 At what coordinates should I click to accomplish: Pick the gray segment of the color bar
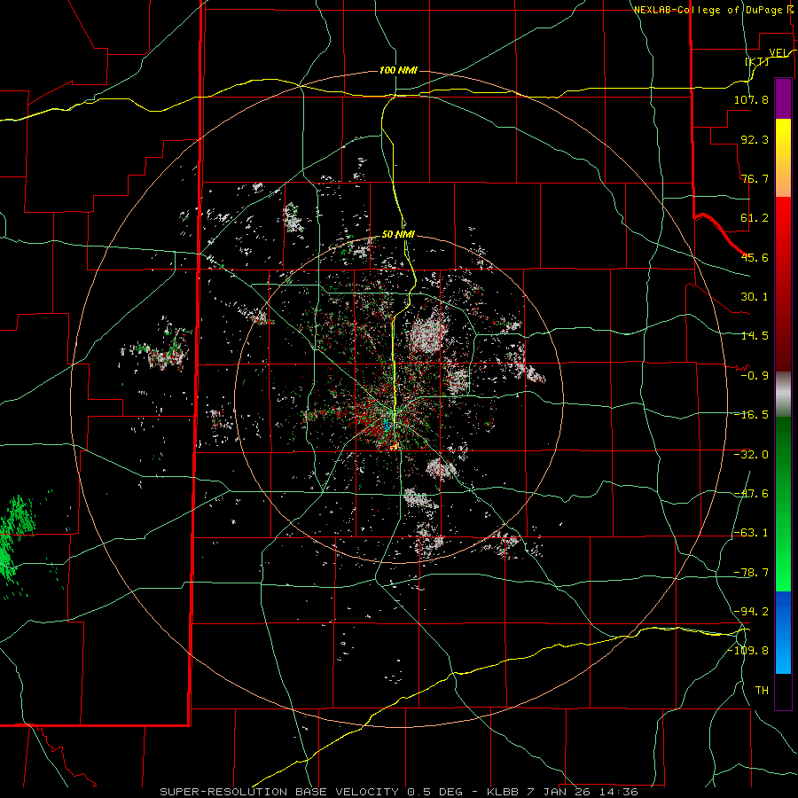[783, 395]
